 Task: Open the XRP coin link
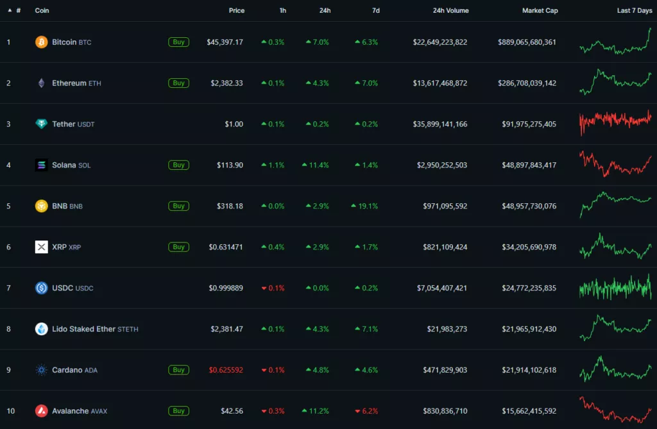click(66, 247)
